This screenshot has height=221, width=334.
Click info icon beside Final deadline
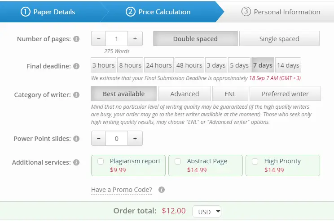click(76, 66)
